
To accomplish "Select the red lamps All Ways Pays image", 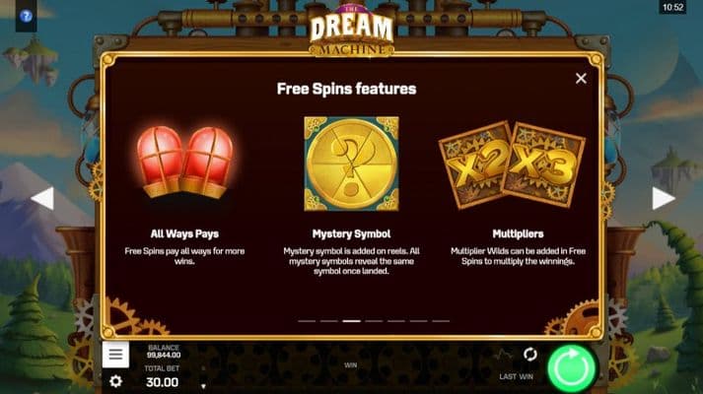I will point(184,163).
